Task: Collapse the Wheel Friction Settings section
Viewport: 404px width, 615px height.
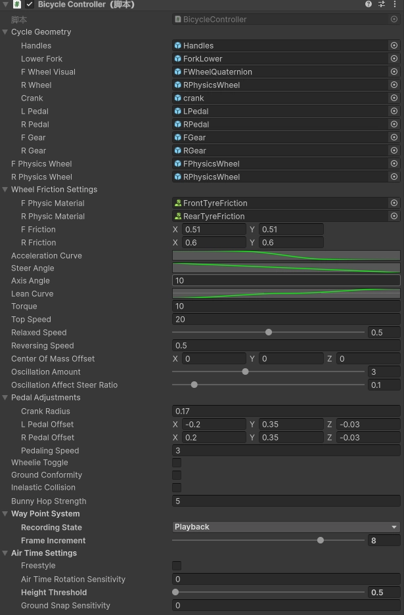Action: 5,190
